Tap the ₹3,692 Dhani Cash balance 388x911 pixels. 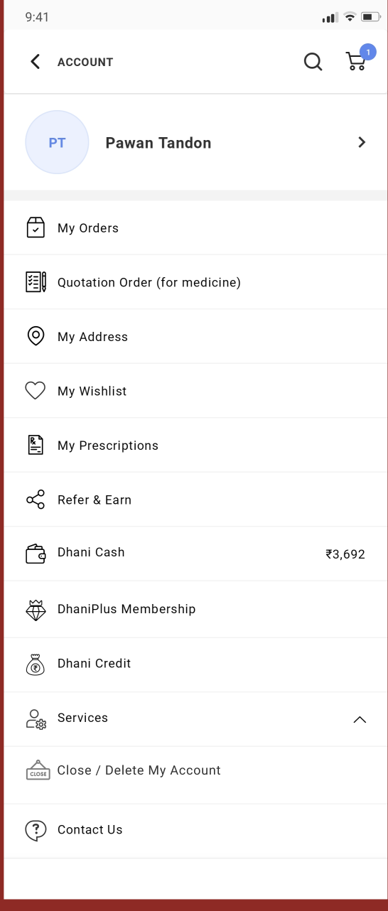[x=345, y=554]
